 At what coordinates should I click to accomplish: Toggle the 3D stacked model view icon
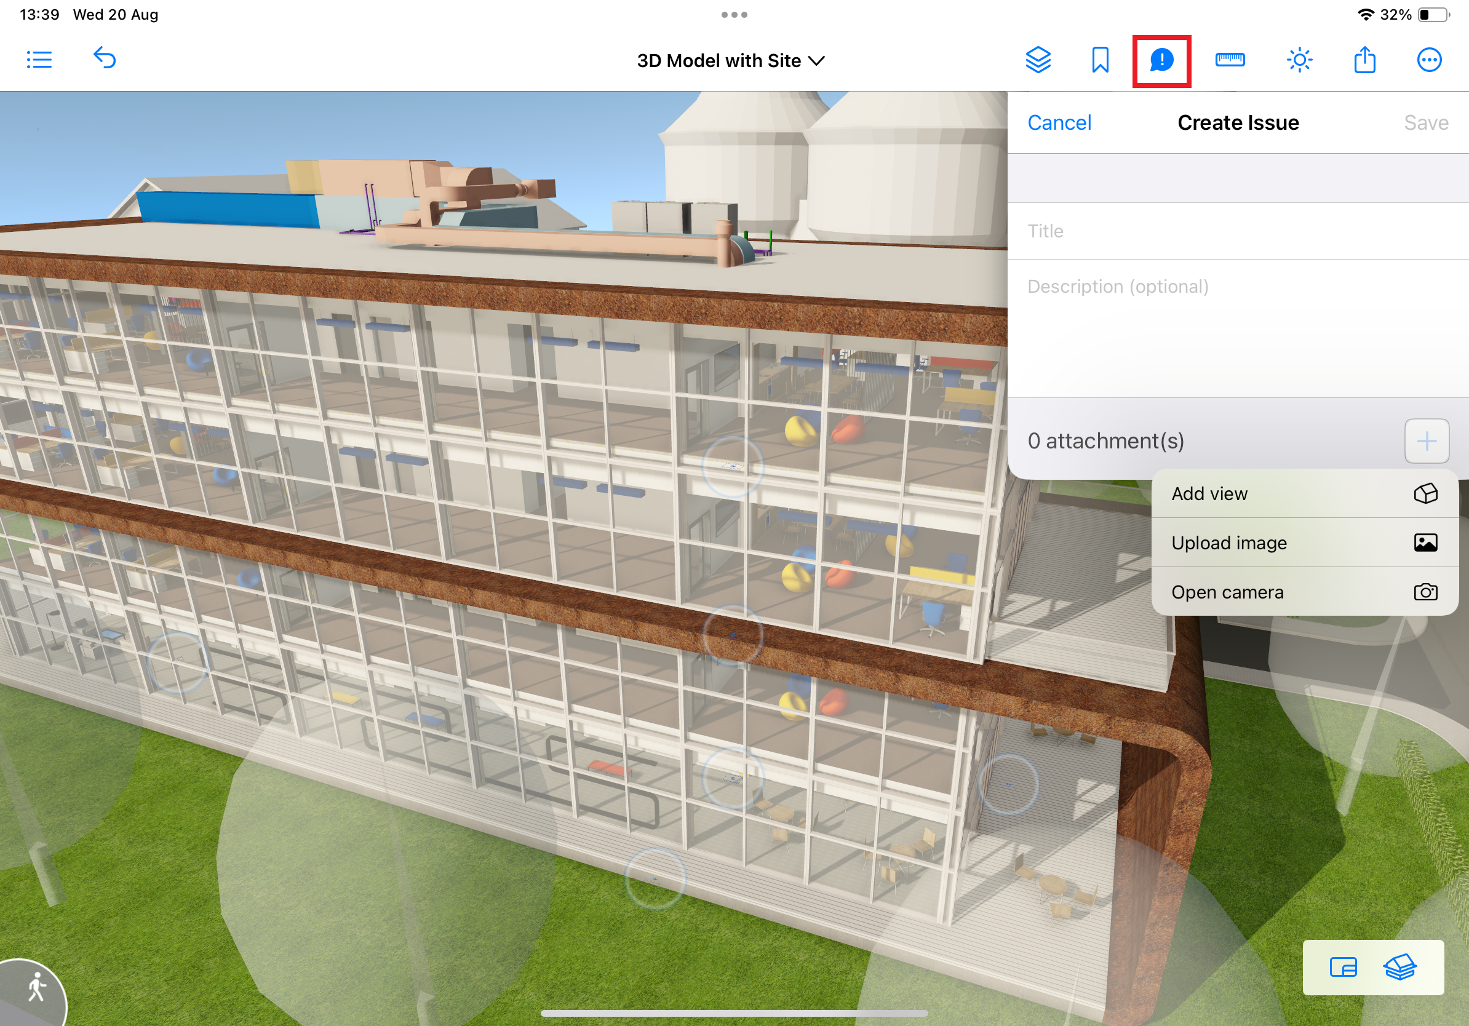[x=1400, y=967]
